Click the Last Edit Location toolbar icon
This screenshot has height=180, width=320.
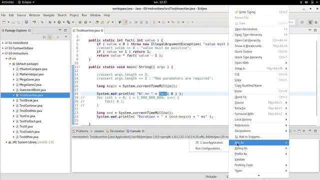(x=173, y=22)
